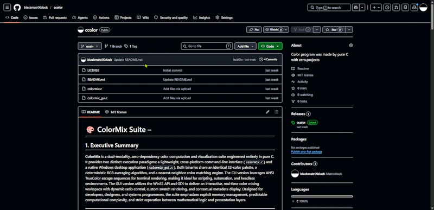Open the commit history clock icon
Image resolution: width=434 pixels, height=210 pixels.
pos(261,60)
